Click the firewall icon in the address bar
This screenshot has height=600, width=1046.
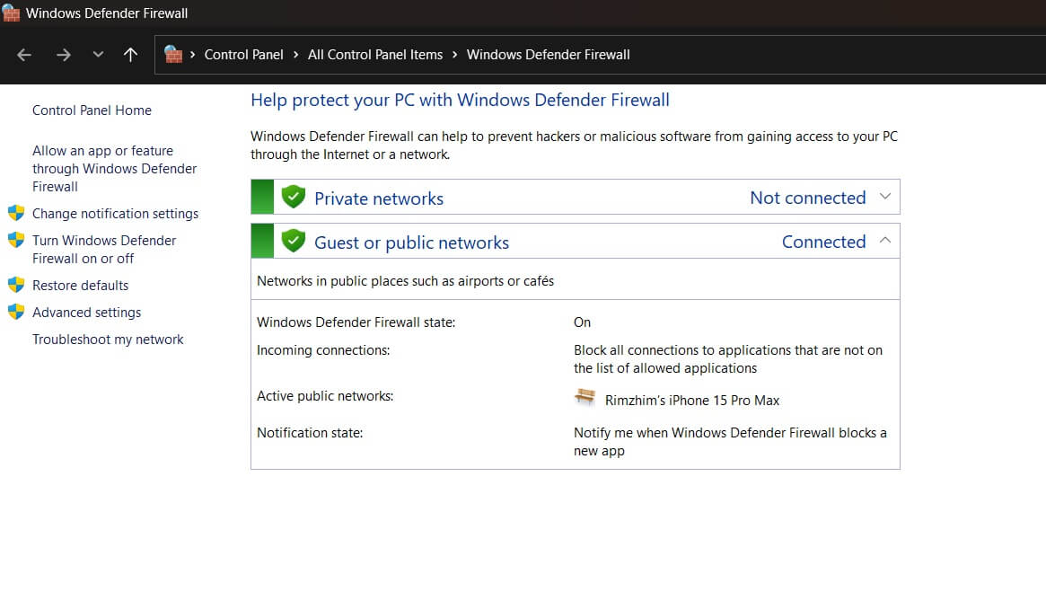(173, 54)
